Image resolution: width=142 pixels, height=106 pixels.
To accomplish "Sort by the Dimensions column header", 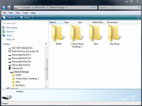I will click(x=113, y=22).
